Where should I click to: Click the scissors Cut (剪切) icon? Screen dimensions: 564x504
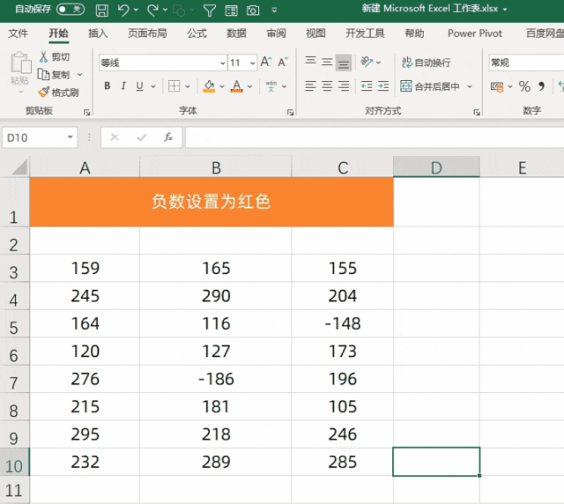click(x=45, y=57)
